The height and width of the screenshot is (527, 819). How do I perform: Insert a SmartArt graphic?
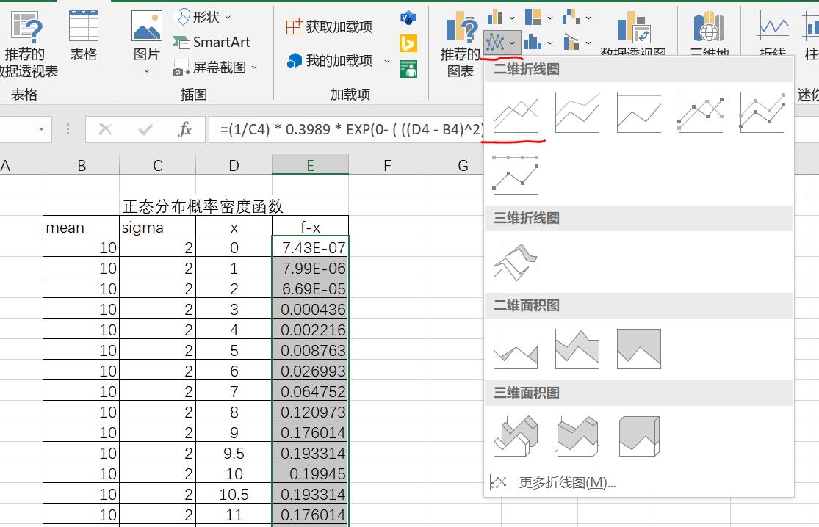click(213, 43)
